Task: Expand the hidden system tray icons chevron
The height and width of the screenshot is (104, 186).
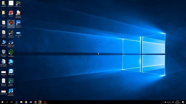Action: click(x=163, y=102)
